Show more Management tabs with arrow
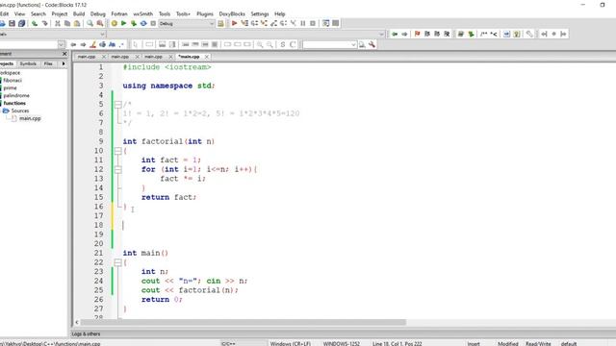Viewport: 616px width, 346px height. click(64, 63)
